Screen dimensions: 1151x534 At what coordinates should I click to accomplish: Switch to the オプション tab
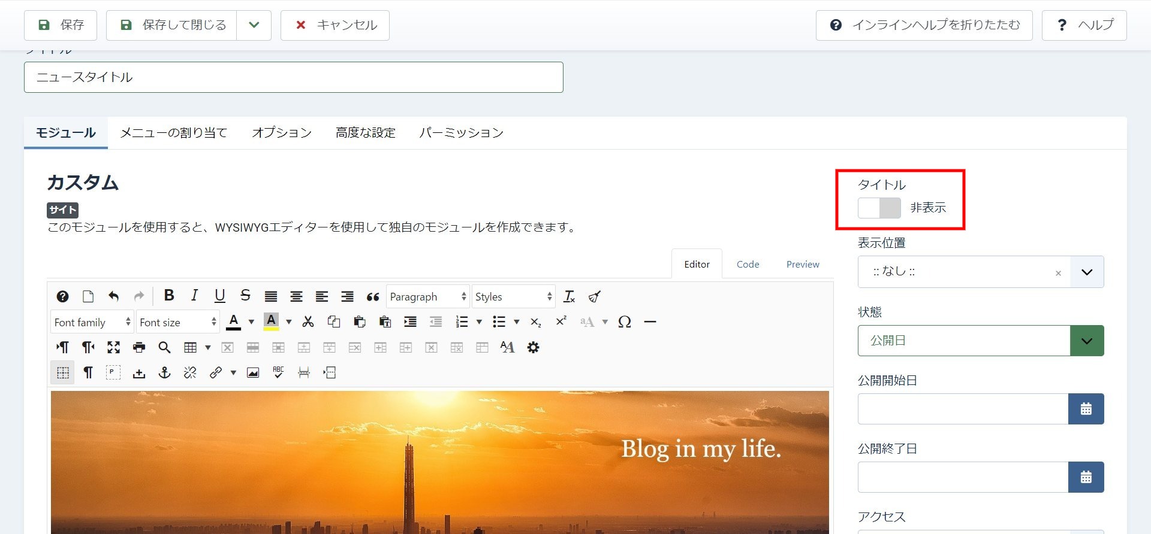282,133
